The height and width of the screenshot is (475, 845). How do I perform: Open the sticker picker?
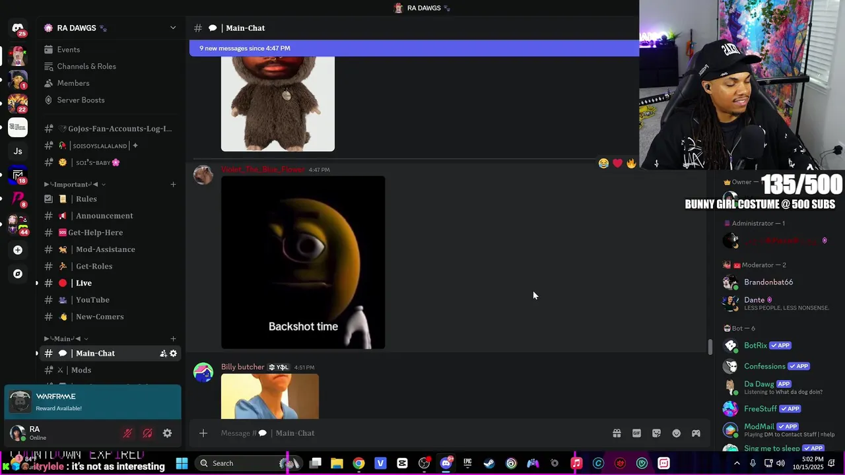pyautogui.click(x=656, y=433)
